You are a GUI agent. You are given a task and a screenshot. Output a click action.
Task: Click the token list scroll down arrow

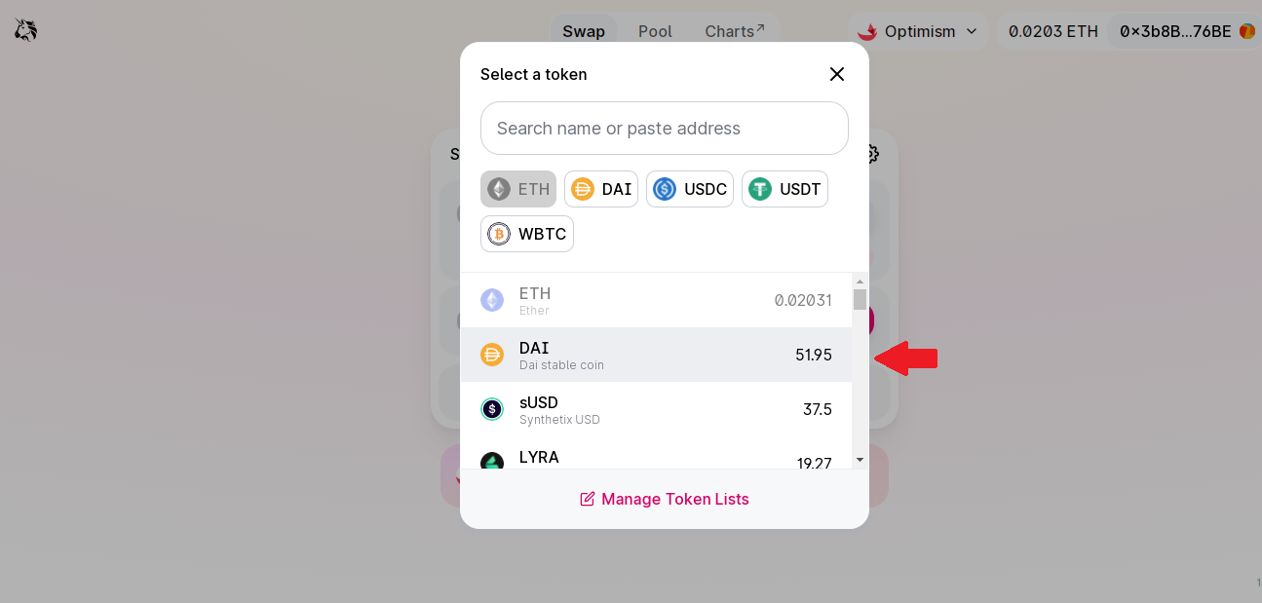[860, 459]
